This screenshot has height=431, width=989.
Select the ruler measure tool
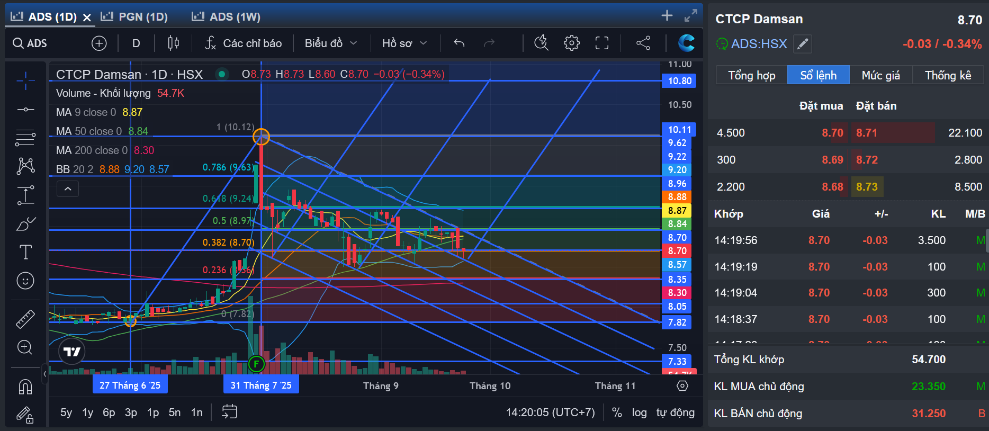click(x=25, y=318)
